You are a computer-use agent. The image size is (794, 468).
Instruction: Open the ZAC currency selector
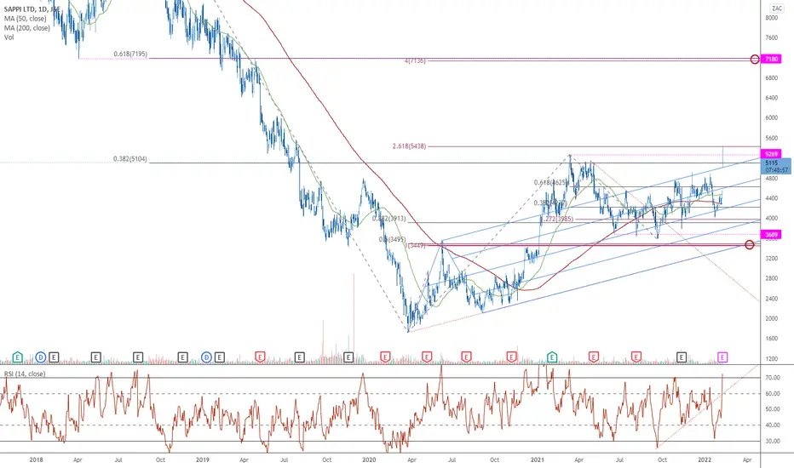[777, 9]
